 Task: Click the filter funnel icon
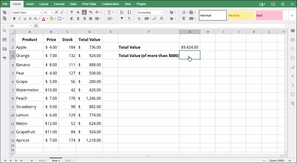[x=122, y=19]
